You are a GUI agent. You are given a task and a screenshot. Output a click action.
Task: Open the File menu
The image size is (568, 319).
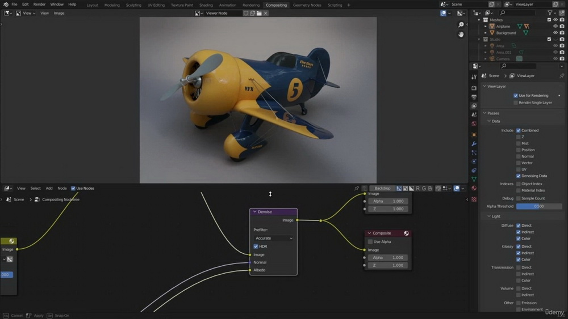pos(15,5)
